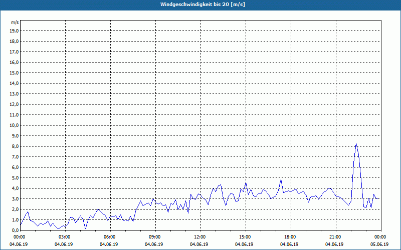Choose the "18:00" time label
The image size is (401, 250).
(x=291, y=237)
